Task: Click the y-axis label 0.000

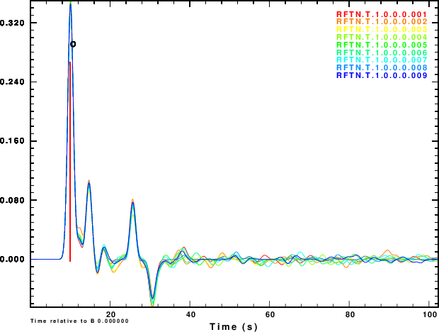Action: [12, 260]
